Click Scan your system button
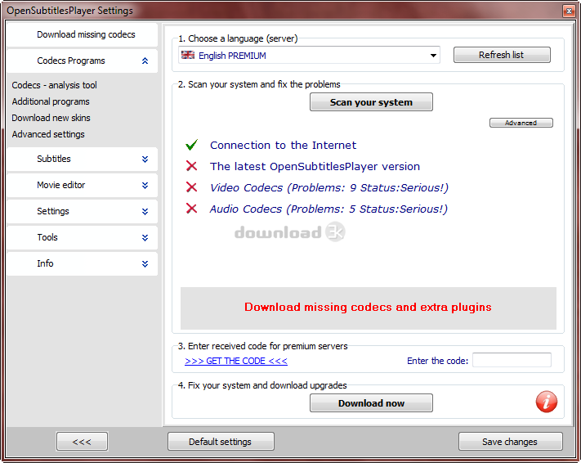 [x=371, y=102]
